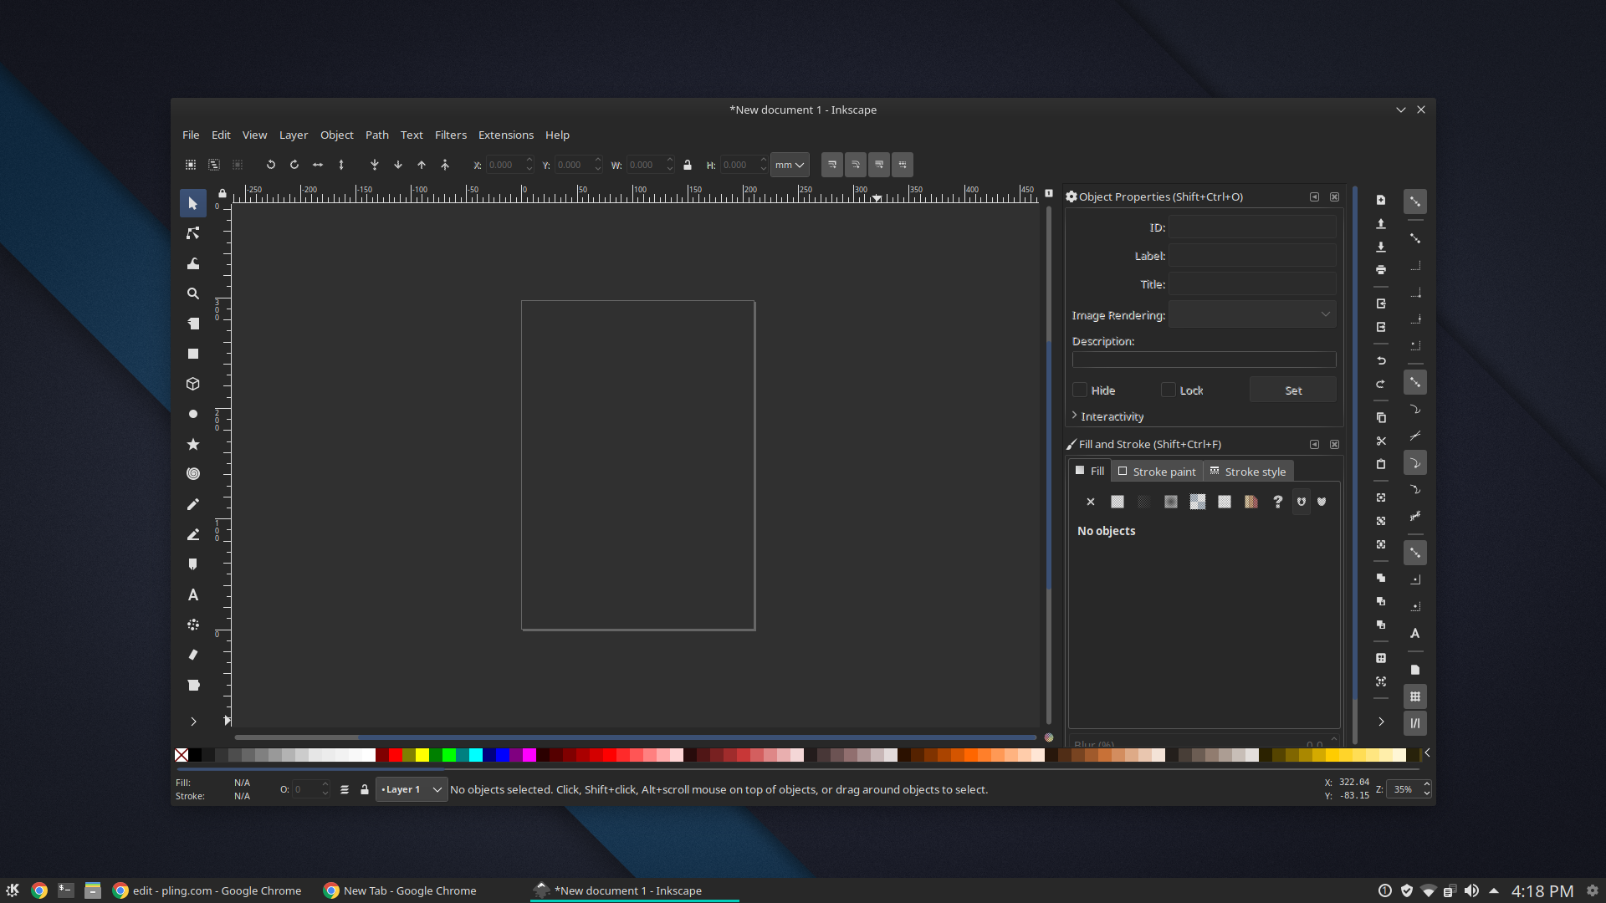The height and width of the screenshot is (903, 1606).
Task: Toggle snap to grids button
Action: pyautogui.click(x=1415, y=696)
